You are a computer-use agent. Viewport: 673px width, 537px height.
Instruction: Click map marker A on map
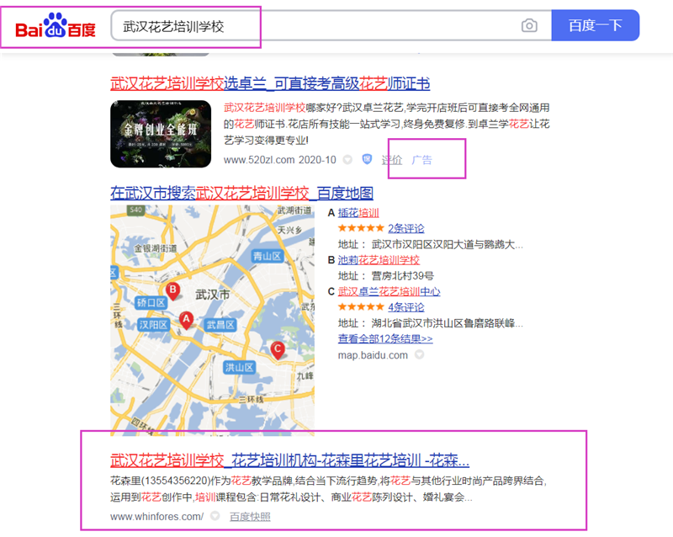(x=186, y=320)
